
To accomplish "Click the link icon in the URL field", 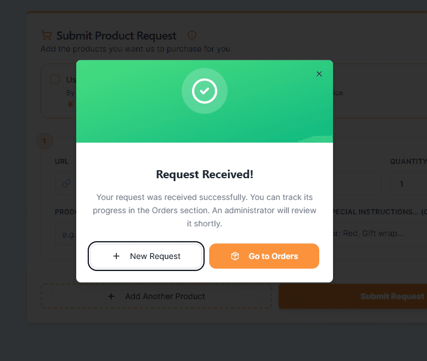I will 66,184.
